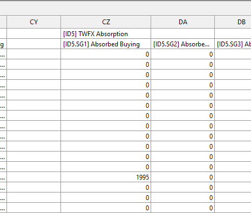This screenshot has width=251, height=213.
Task: Select the CZ column header
Action: click(x=106, y=22)
